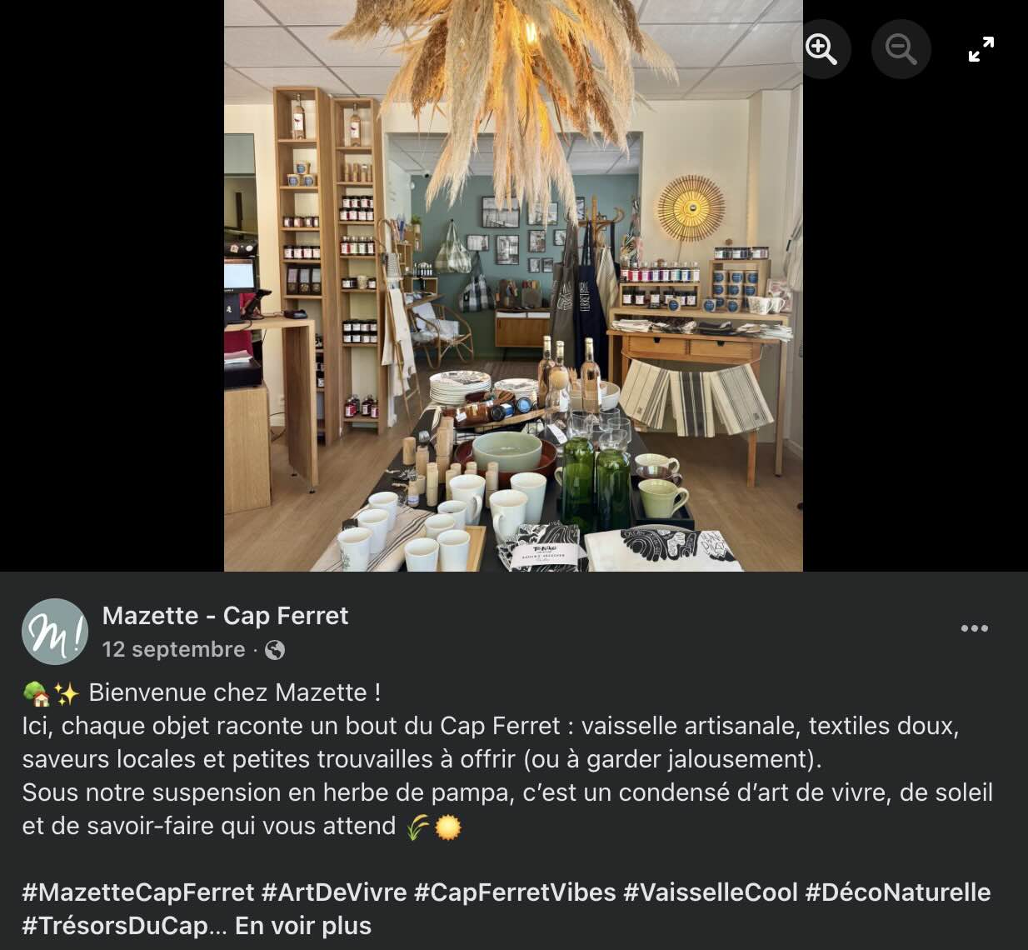This screenshot has width=1028, height=950.
Task: Open the 12 septembre post date link
Action: point(173,649)
